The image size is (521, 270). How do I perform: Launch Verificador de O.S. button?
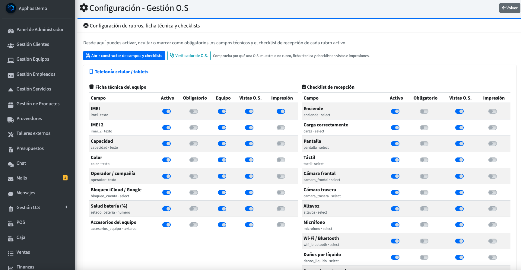coord(189,56)
